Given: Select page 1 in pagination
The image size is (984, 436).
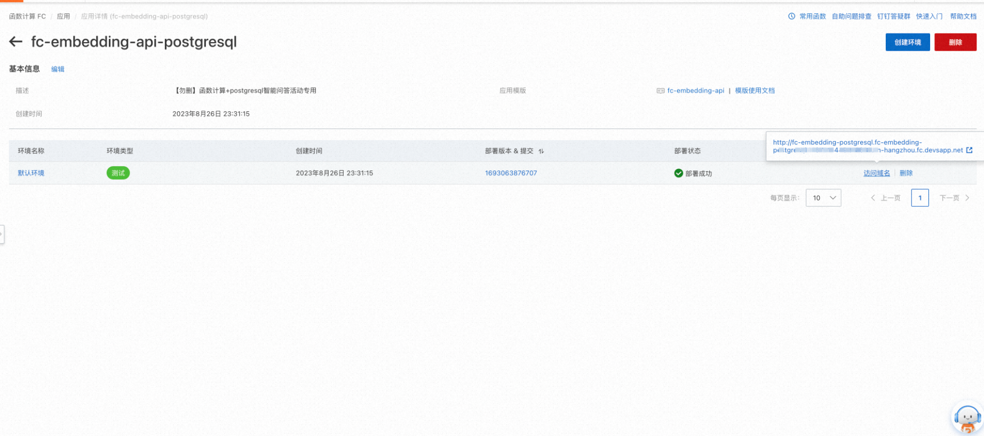Looking at the screenshot, I should tap(920, 198).
